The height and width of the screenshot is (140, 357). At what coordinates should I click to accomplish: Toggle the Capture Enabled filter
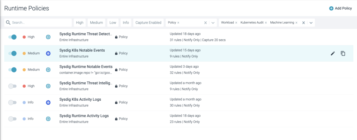[149, 23]
